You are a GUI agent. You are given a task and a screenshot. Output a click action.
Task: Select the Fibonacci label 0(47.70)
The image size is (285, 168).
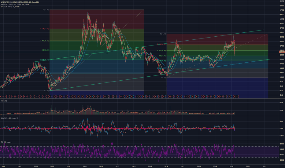pyautogui.click(x=46, y=10)
